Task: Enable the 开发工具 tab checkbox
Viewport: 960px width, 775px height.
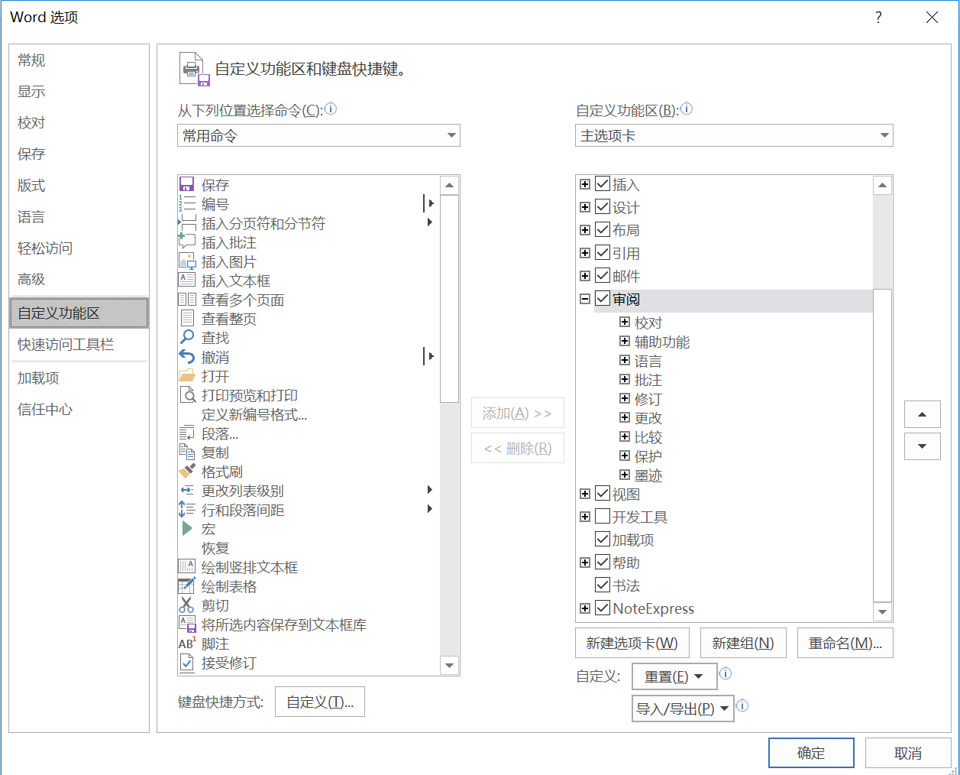Action: [602, 516]
